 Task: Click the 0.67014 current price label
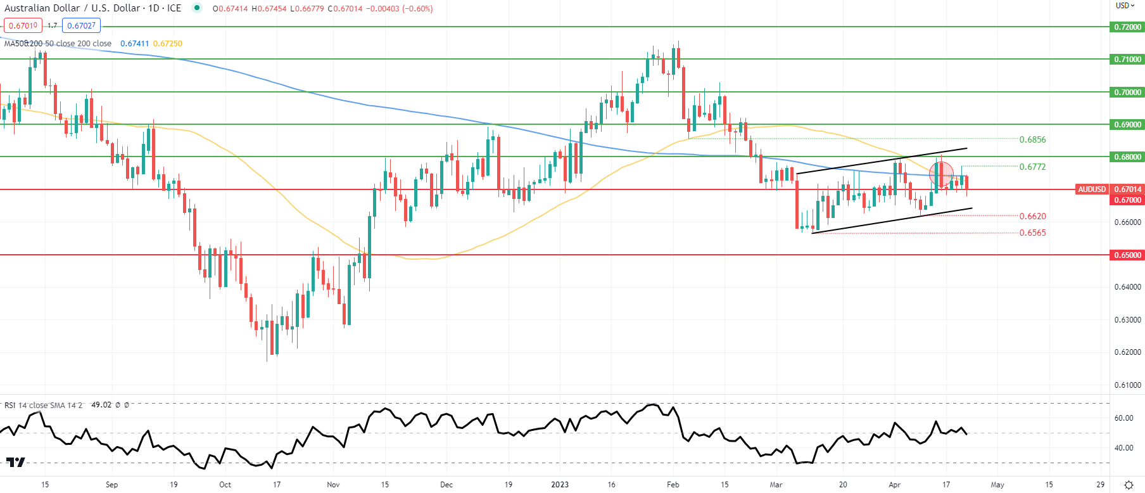pos(1127,189)
